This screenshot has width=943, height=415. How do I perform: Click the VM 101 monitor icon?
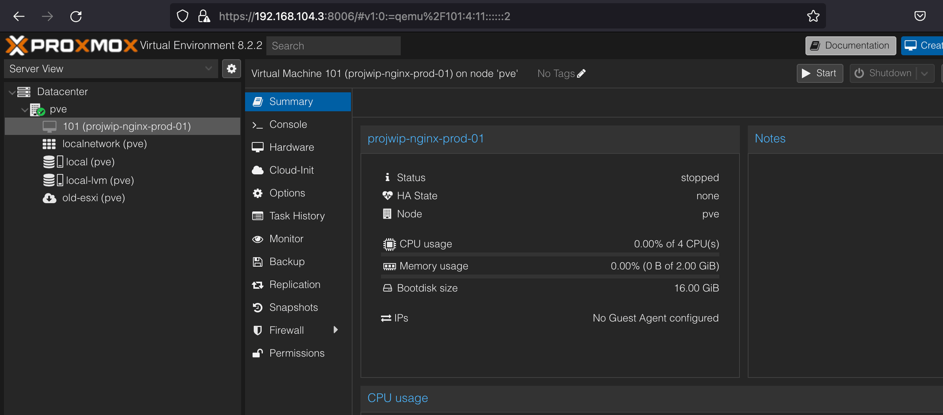coord(50,127)
